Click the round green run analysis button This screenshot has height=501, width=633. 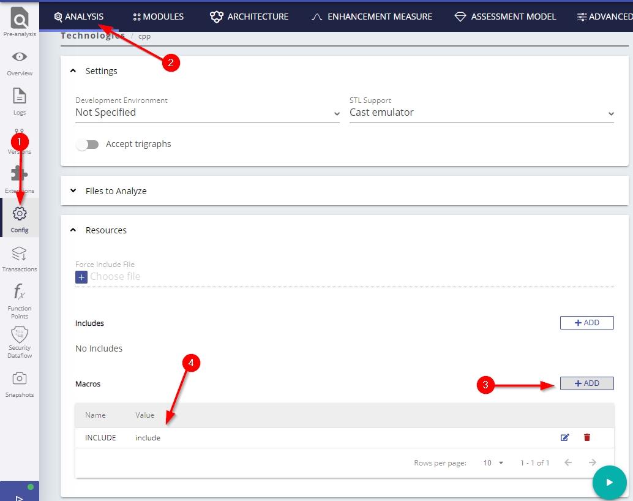tap(609, 482)
